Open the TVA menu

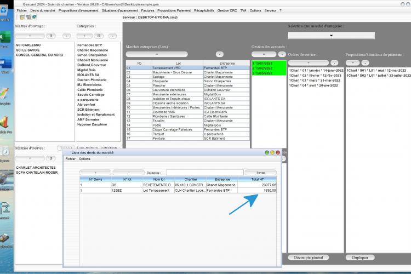(243, 10)
